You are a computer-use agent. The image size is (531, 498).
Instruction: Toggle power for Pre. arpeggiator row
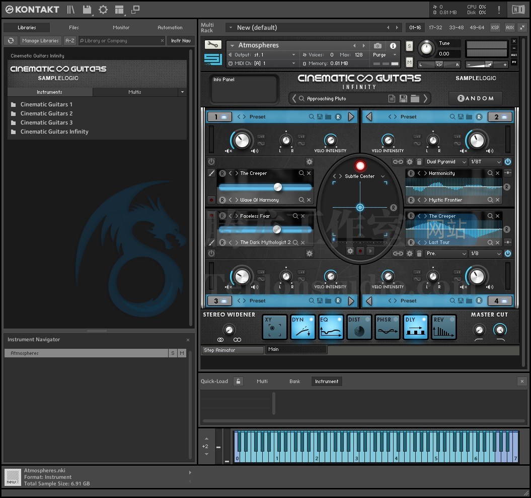tap(508, 254)
